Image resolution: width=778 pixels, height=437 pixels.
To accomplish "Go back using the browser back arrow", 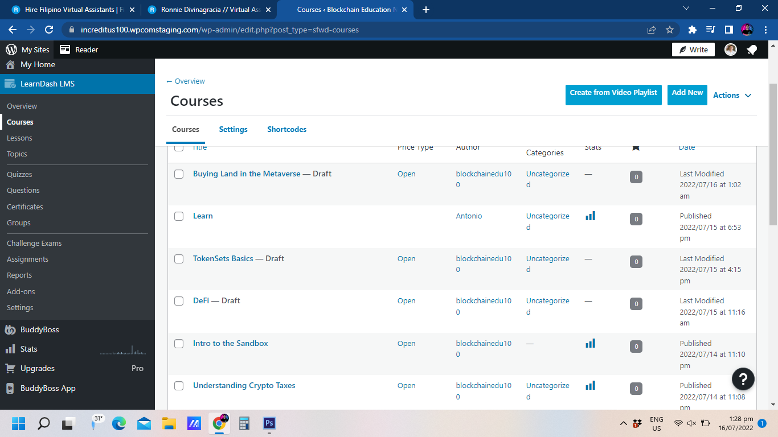I will (13, 30).
